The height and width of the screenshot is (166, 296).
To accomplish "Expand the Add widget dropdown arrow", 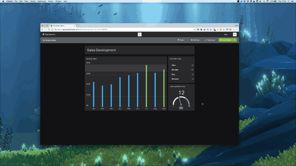I will tap(235, 40).
